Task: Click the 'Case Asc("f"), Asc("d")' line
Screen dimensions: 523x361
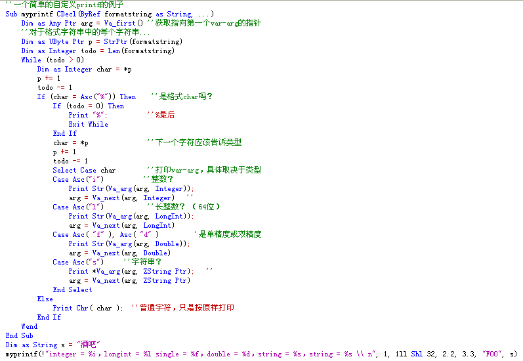Action: pyautogui.click(x=106, y=235)
